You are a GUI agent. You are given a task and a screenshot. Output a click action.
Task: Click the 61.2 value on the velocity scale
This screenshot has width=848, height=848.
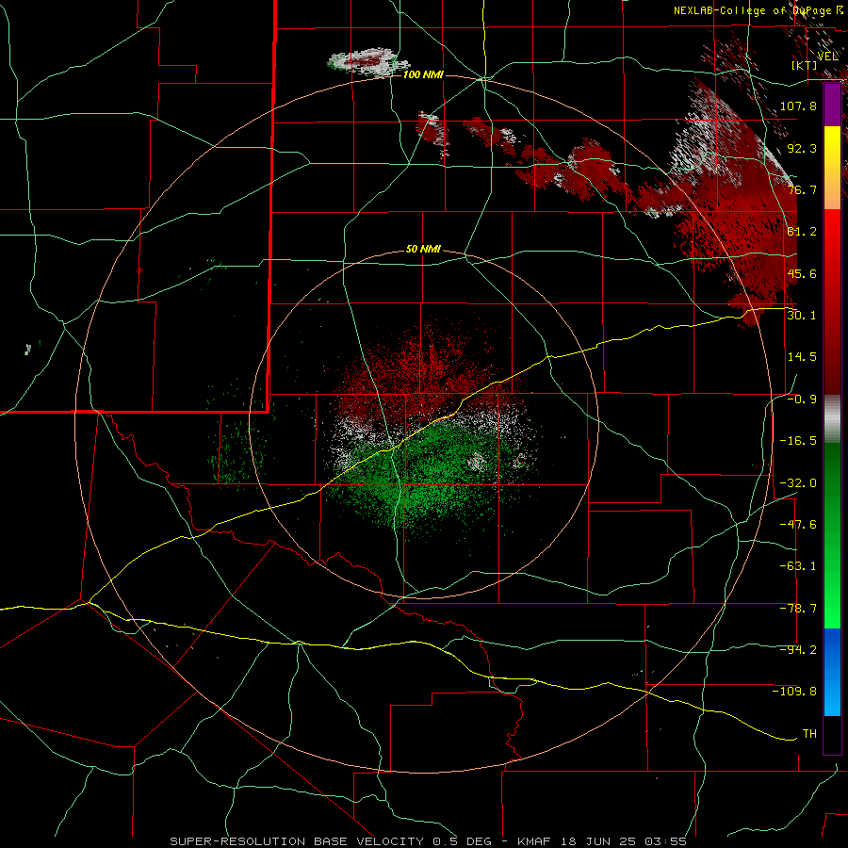pos(802,232)
